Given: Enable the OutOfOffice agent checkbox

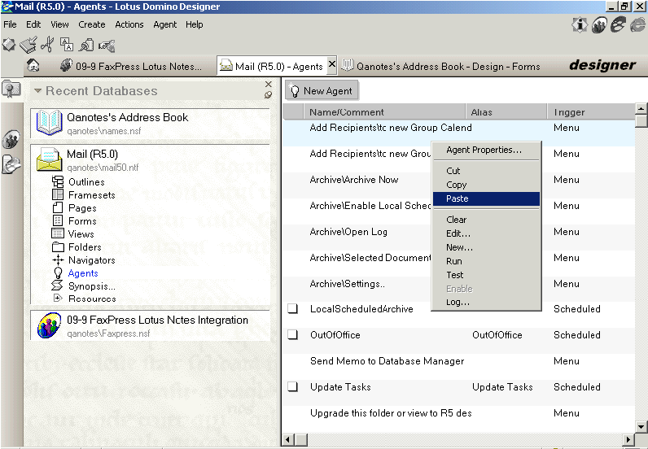Looking at the screenshot, I should [293, 335].
